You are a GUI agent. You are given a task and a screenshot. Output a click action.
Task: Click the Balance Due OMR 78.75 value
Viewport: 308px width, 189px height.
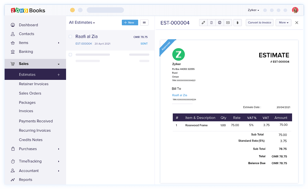coord(279,163)
